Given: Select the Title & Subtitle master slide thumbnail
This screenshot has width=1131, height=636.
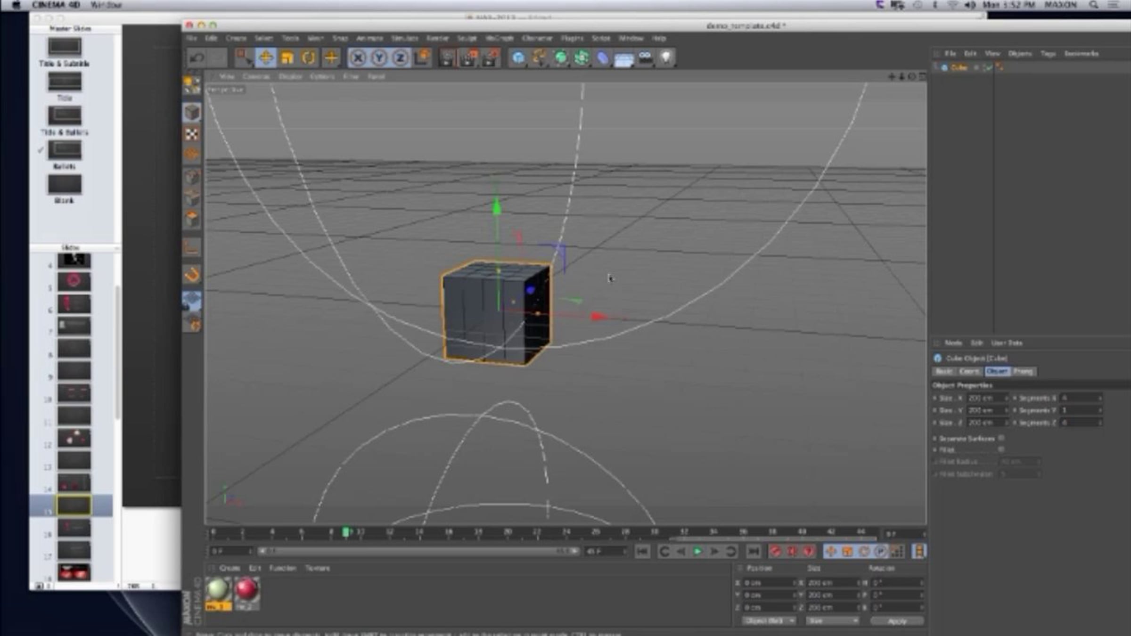Looking at the screenshot, I should 65,47.
